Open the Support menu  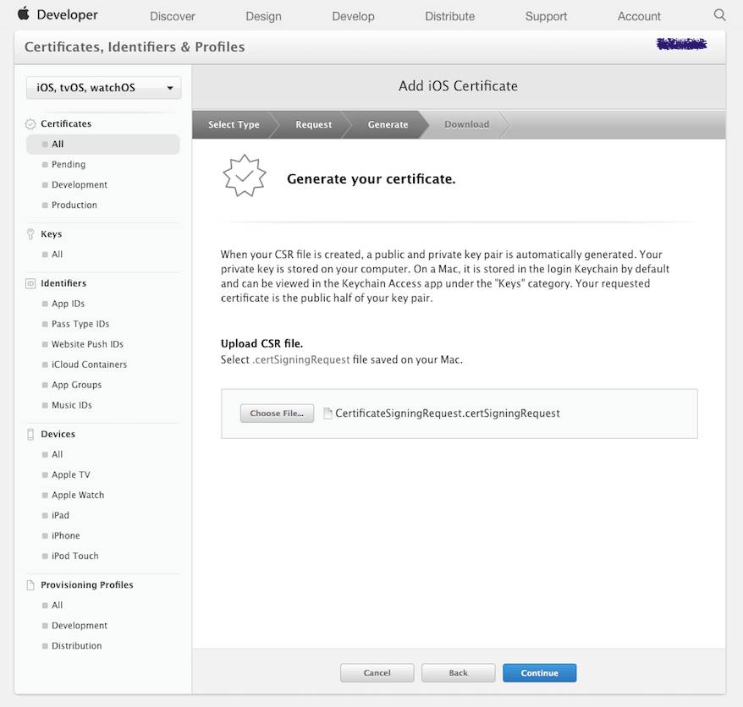[x=546, y=16]
